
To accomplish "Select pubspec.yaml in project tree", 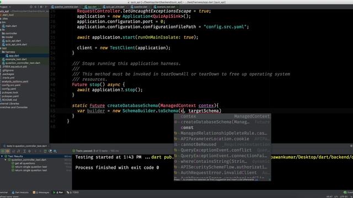I will pos(10,96).
